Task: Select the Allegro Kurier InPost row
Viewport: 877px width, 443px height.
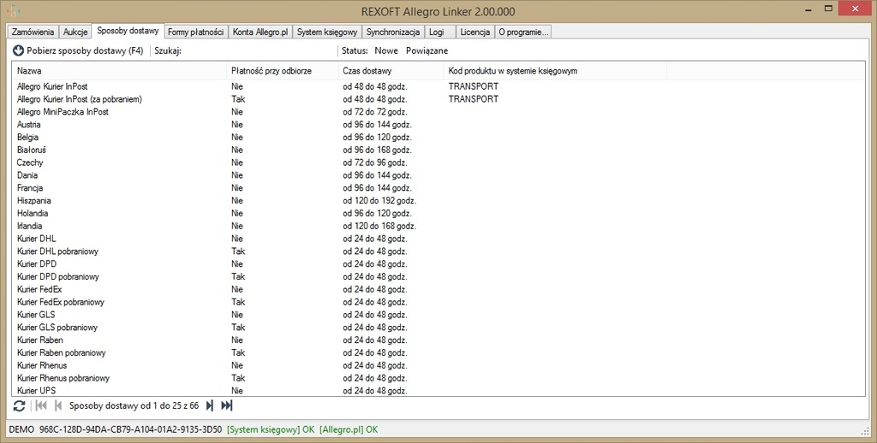Action: (x=438, y=86)
